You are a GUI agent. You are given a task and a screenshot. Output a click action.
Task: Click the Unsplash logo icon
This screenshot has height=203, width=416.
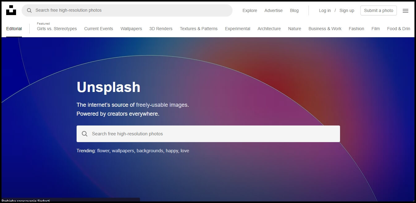tap(11, 10)
